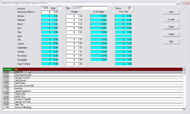Close the General Ledger Accounts window
190x114 pixels.
click(187, 3)
